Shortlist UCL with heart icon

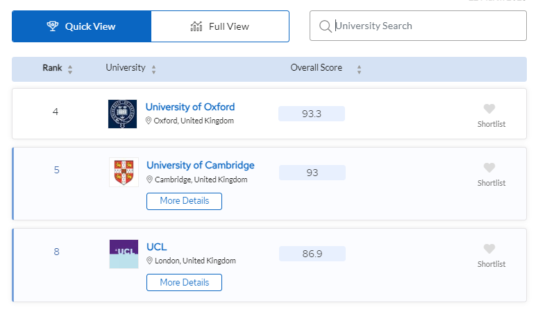[489, 249]
